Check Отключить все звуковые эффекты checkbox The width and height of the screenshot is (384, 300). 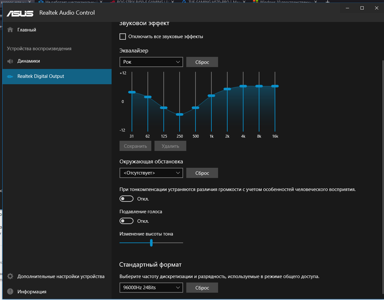click(x=123, y=37)
